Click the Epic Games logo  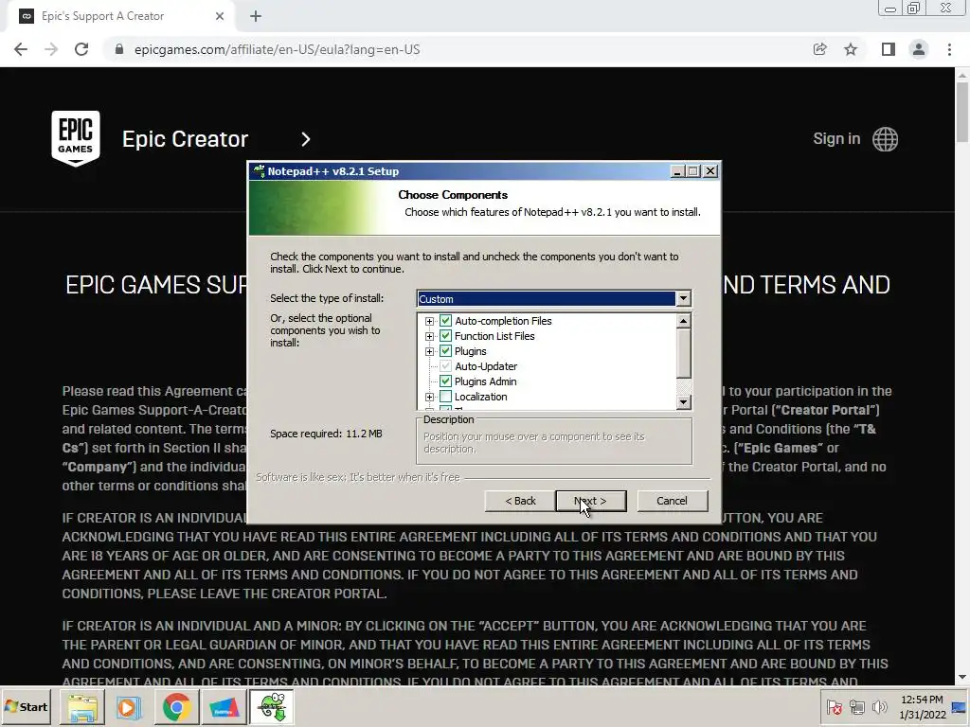76,138
